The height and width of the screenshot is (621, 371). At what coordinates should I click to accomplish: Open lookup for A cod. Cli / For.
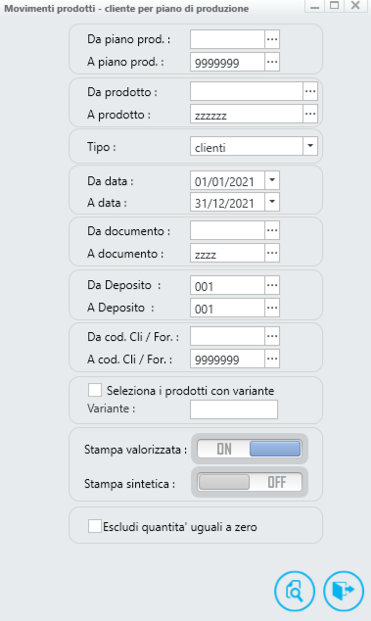coord(272,358)
